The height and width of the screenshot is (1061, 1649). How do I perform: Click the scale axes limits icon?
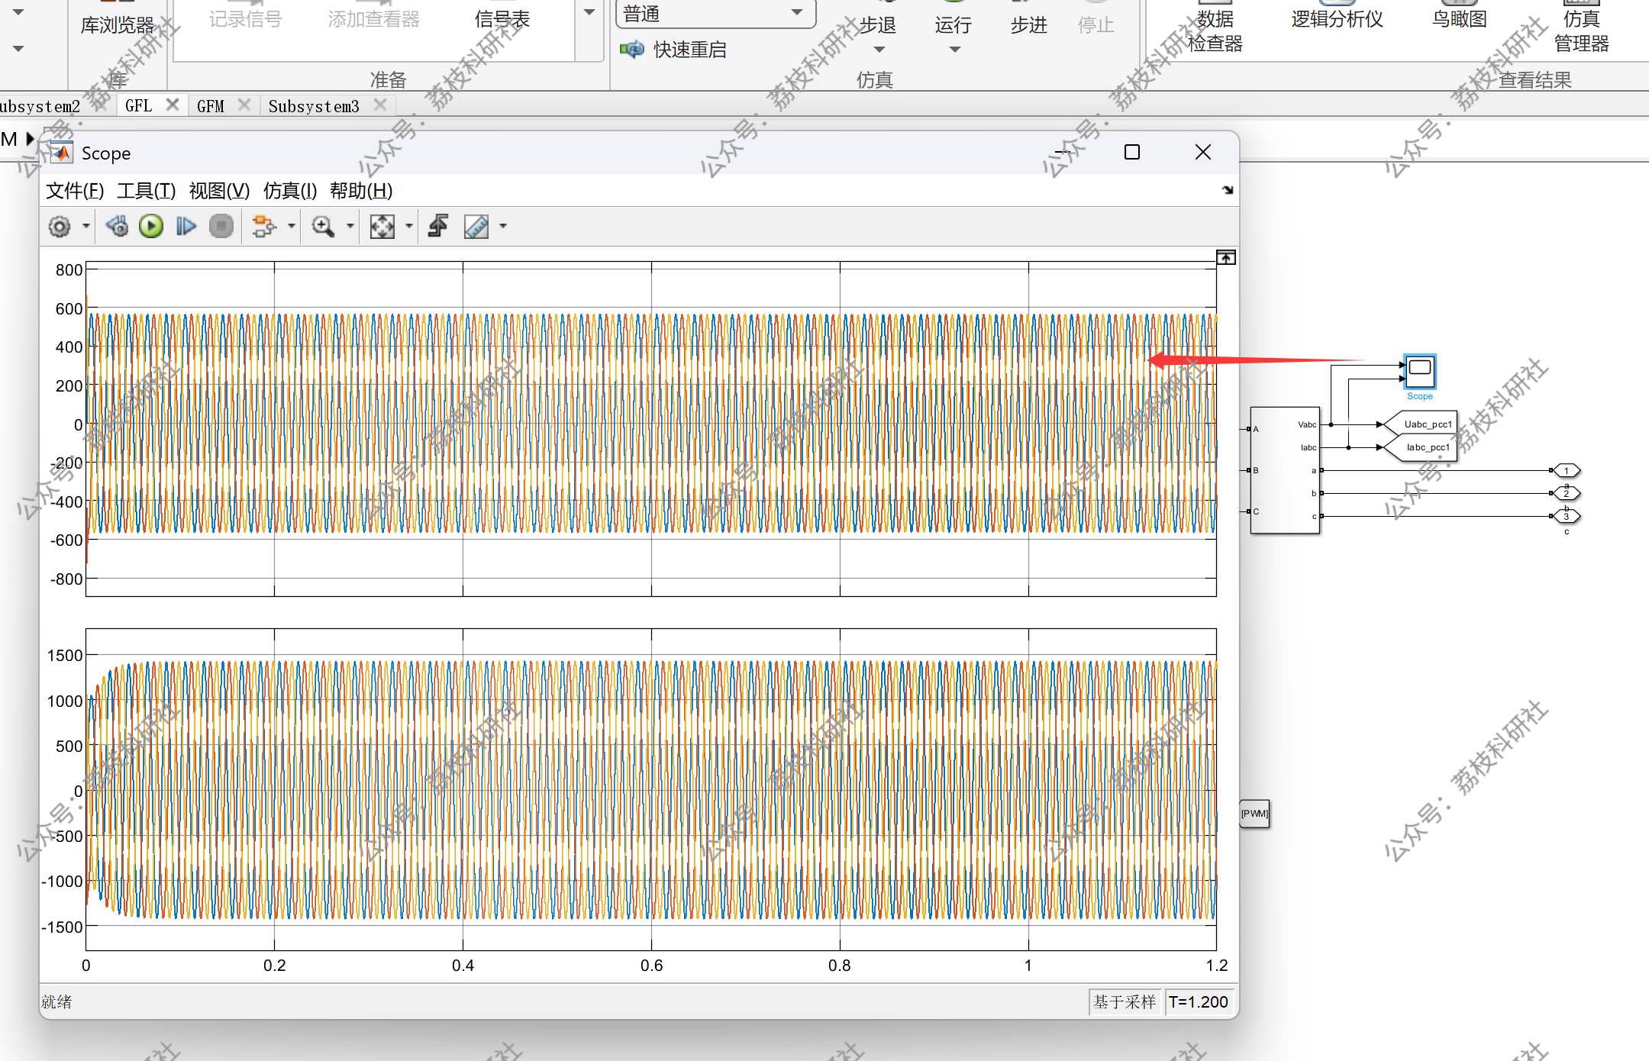click(382, 226)
